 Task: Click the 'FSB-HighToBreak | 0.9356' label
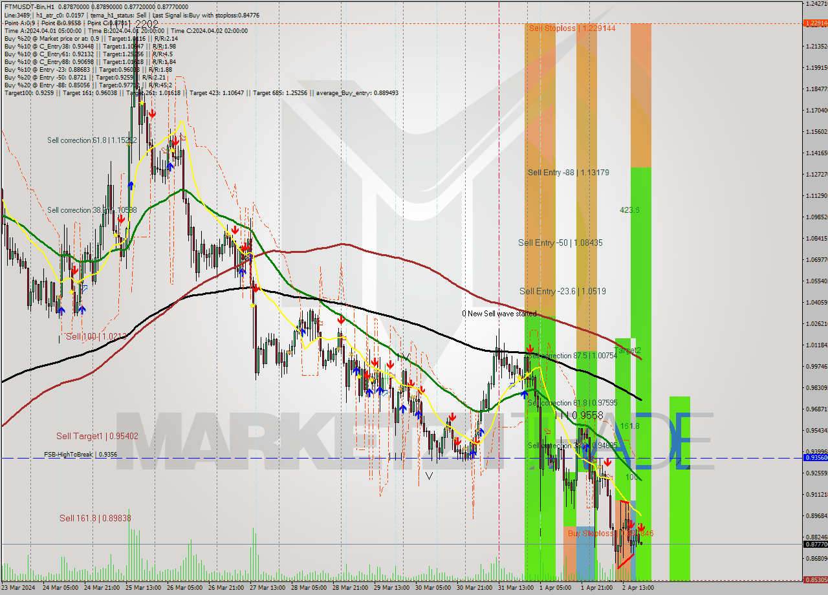80,455
